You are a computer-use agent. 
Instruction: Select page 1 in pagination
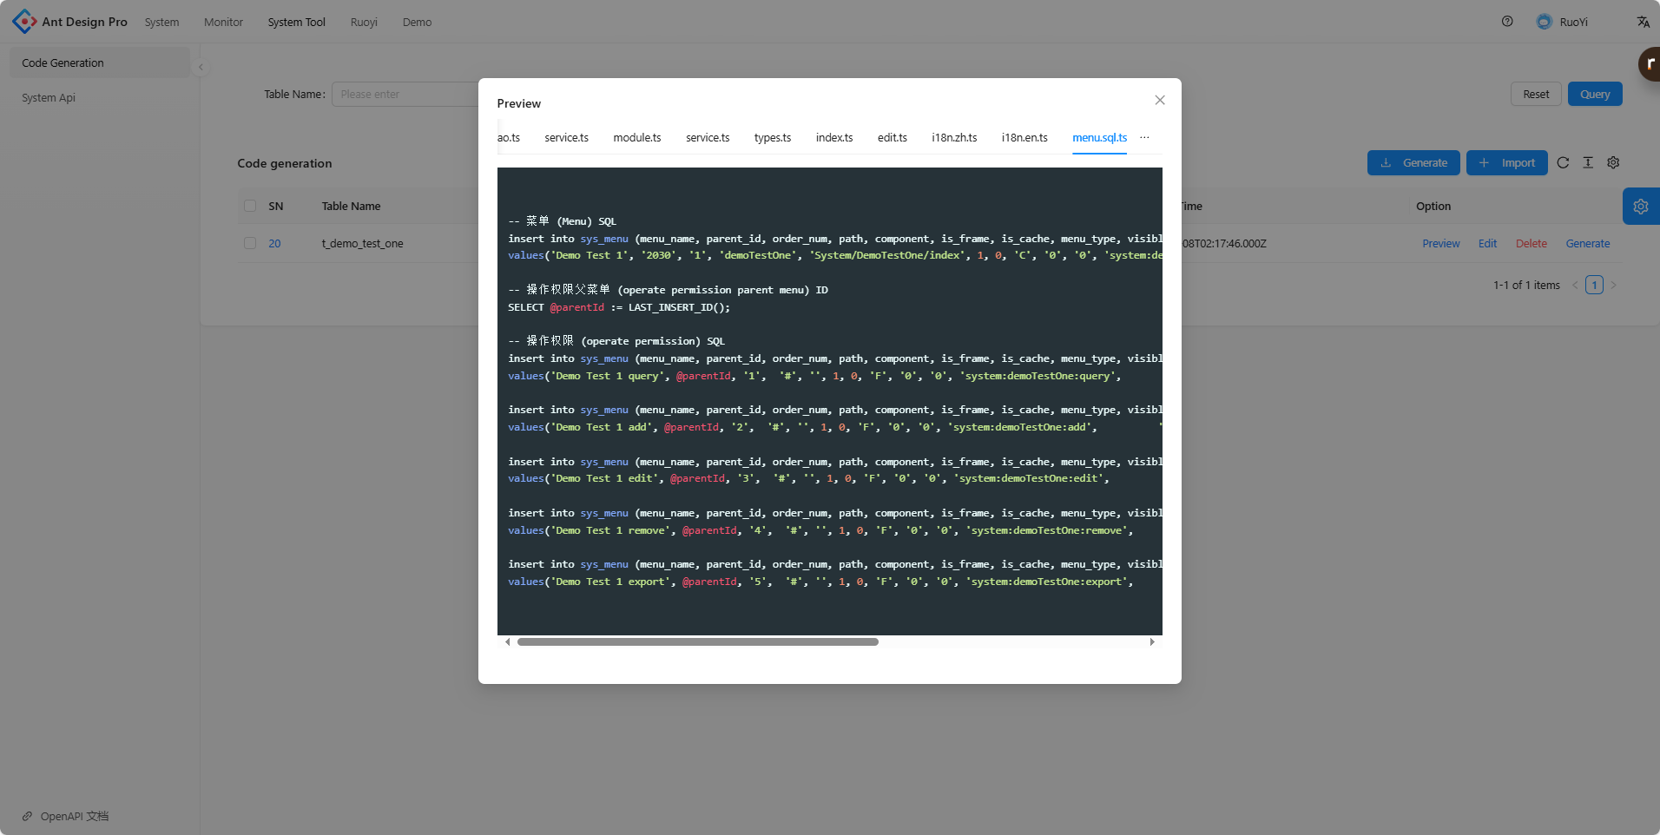[x=1594, y=285]
